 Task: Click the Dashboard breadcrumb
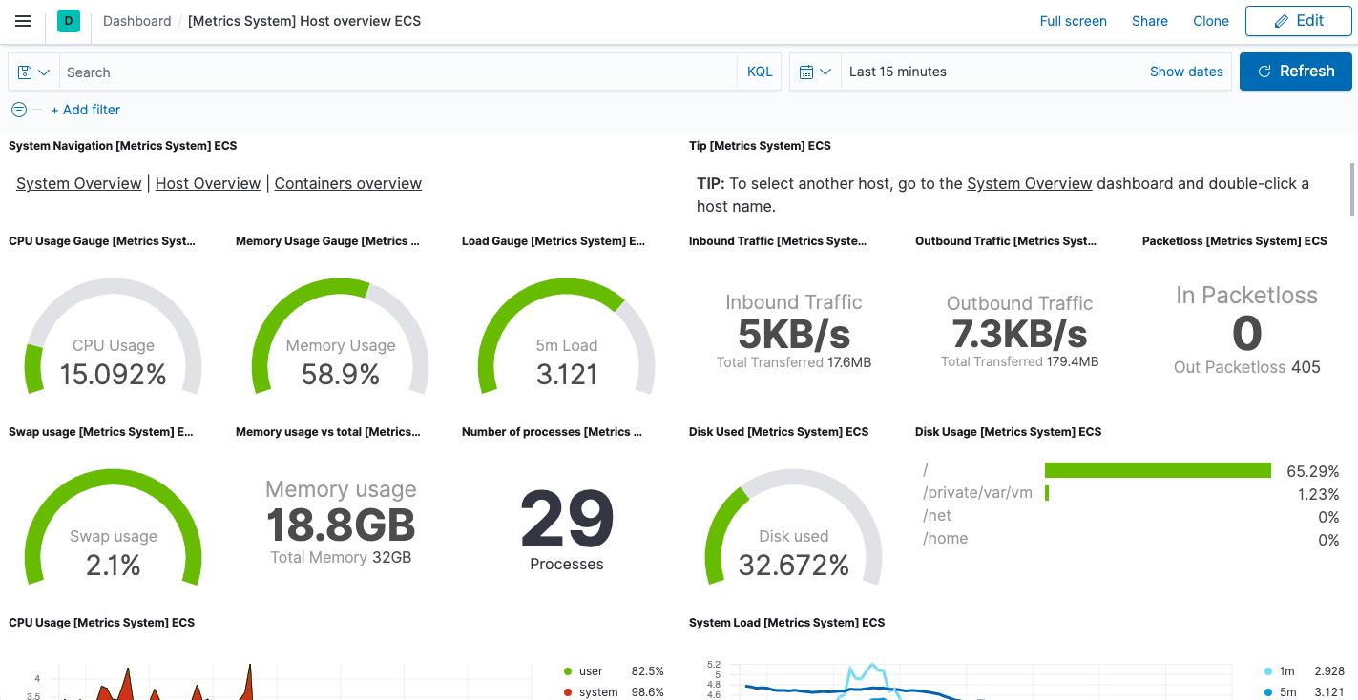tap(136, 20)
